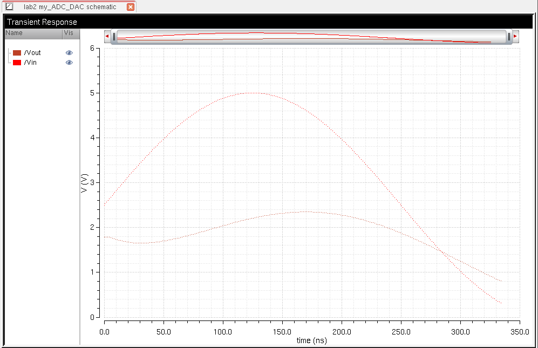Click the 0.0 x-axis tick label
Viewport: 538px width, 348px height.
(x=104, y=332)
